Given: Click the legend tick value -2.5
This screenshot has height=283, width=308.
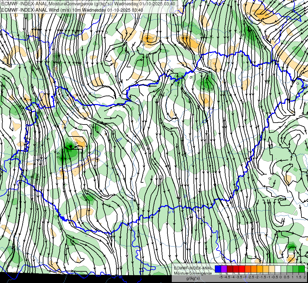Looking at the screenshot, I should tap(251, 277).
